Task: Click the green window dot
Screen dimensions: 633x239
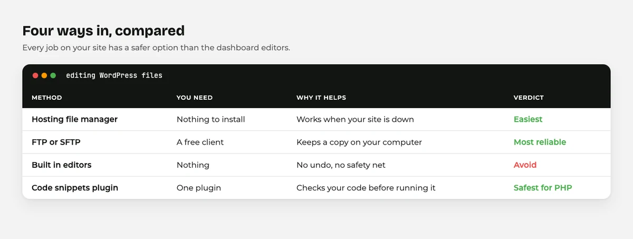Action: [x=53, y=75]
